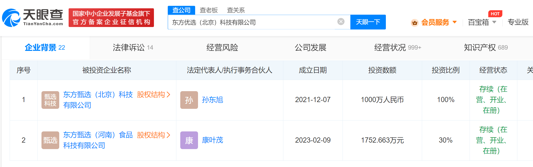Click the 序号 column header
This screenshot has height=167, width=533.
[x=23, y=70]
